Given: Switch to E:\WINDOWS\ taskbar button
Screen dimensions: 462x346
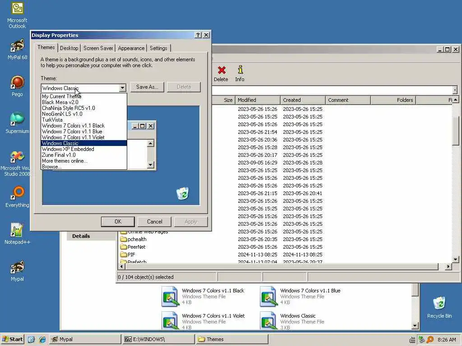Looking at the screenshot, I should pyautogui.click(x=158, y=339).
